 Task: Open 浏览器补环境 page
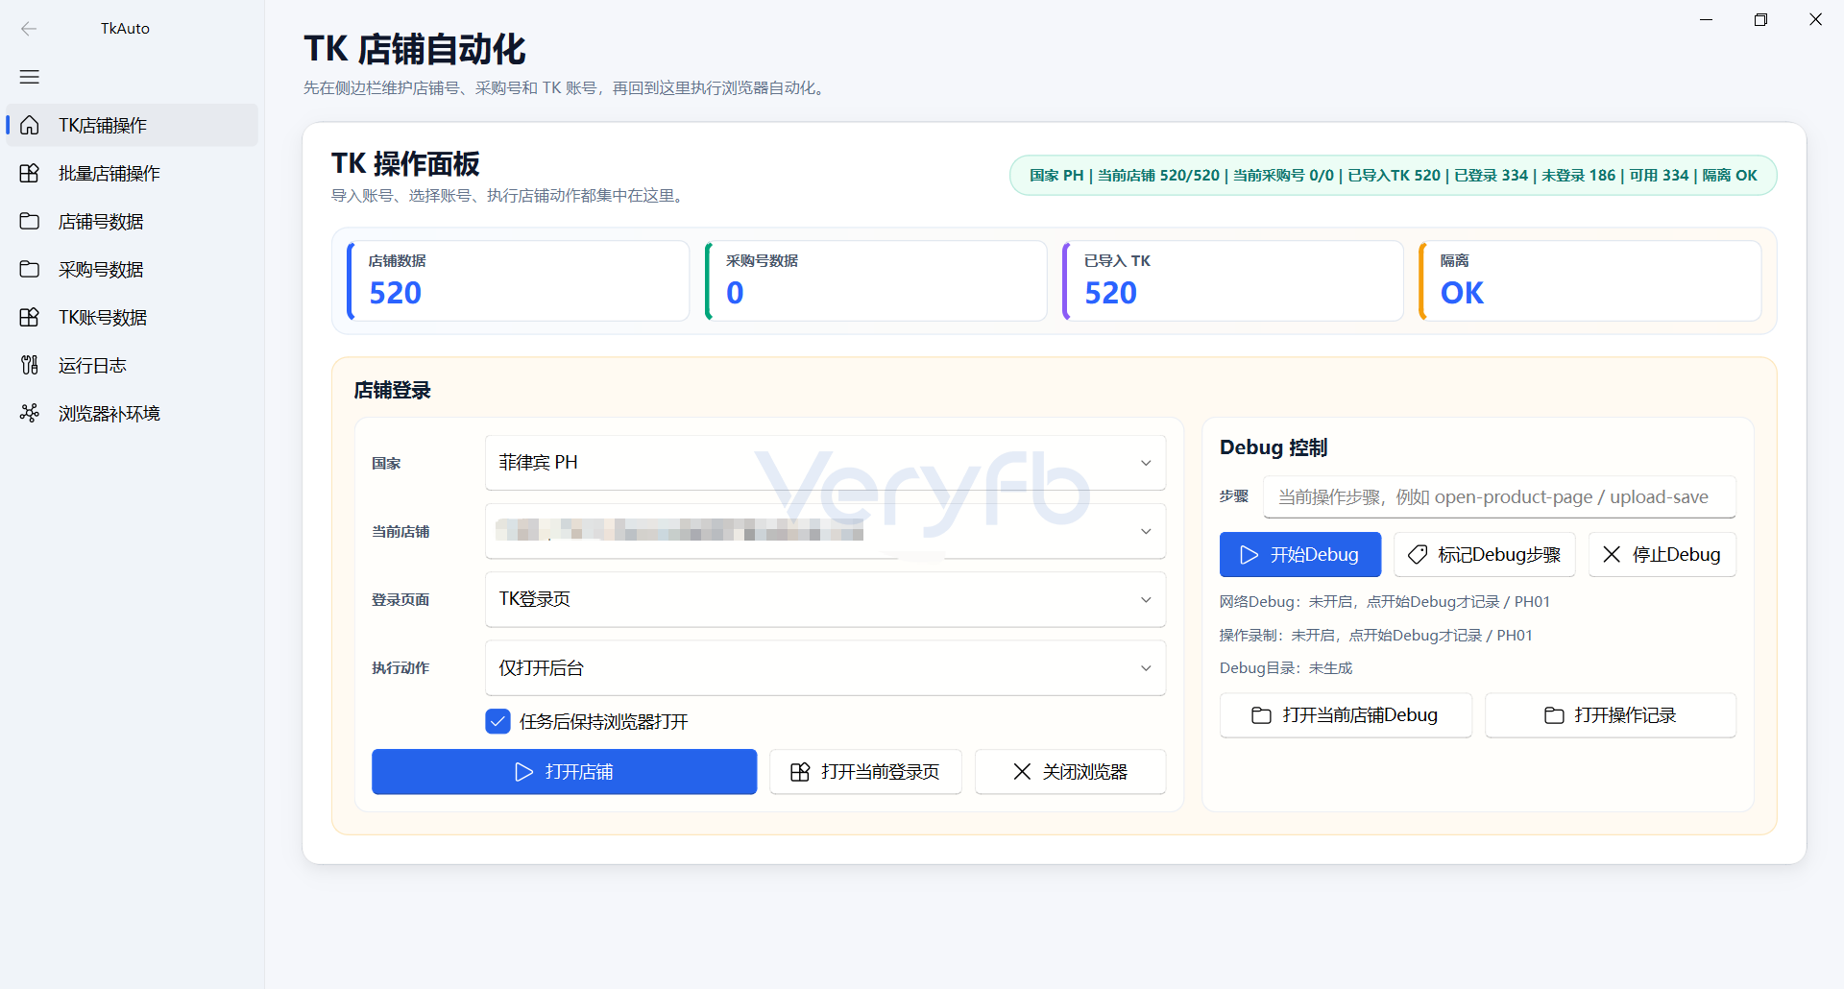[x=133, y=414]
